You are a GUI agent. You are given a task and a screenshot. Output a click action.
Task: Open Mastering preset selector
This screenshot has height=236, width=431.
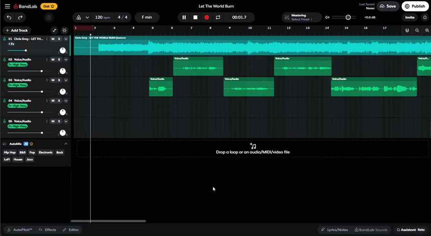pyautogui.click(x=302, y=17)
